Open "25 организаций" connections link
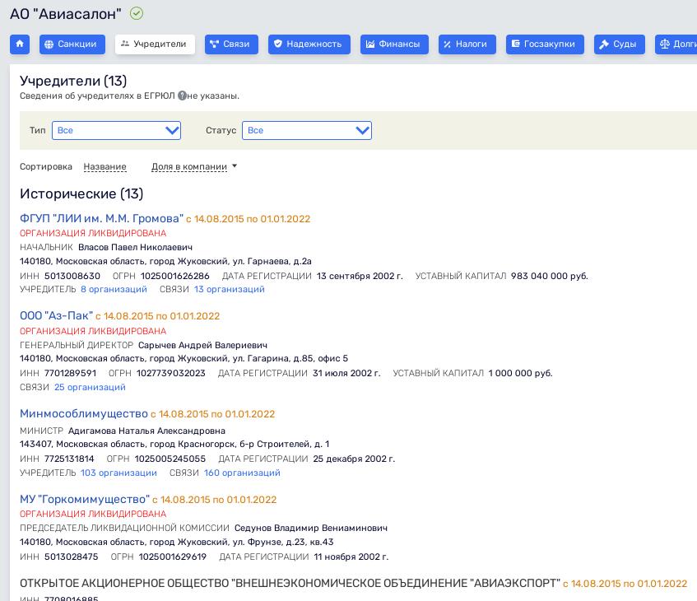The image size is (697, 601). tap(90, 387)
